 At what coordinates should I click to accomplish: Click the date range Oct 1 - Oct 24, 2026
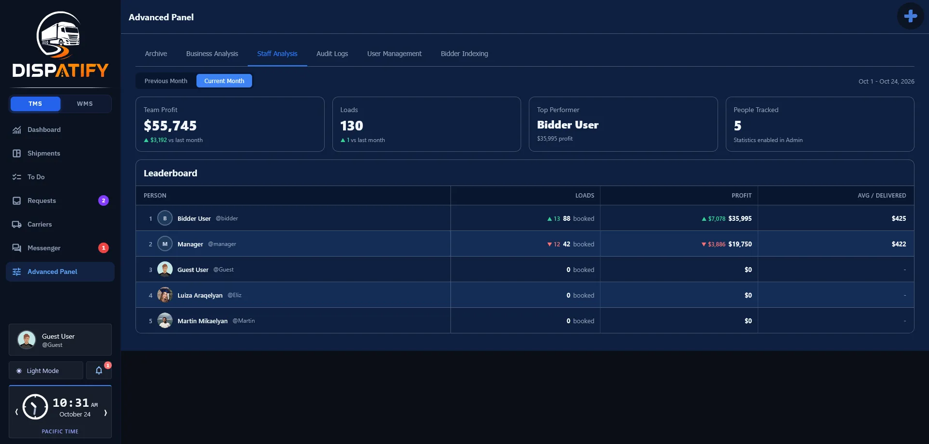pos(886,81)
